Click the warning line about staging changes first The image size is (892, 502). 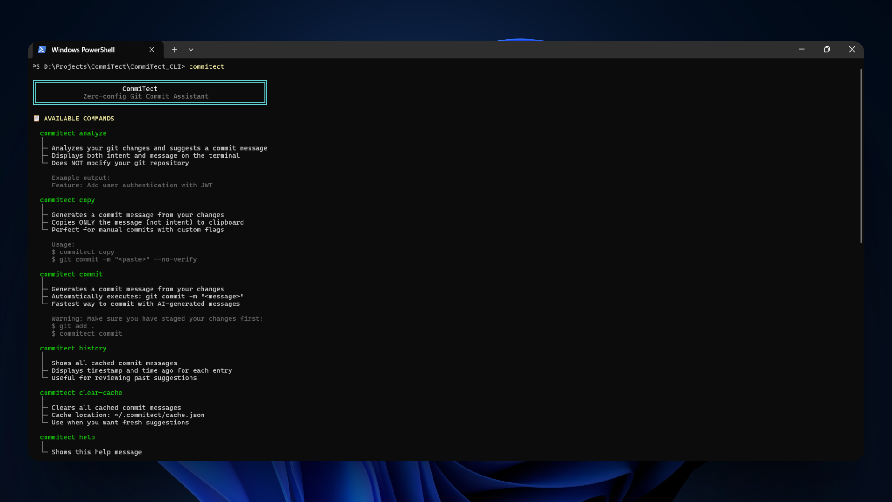click(x=157, y=318)
